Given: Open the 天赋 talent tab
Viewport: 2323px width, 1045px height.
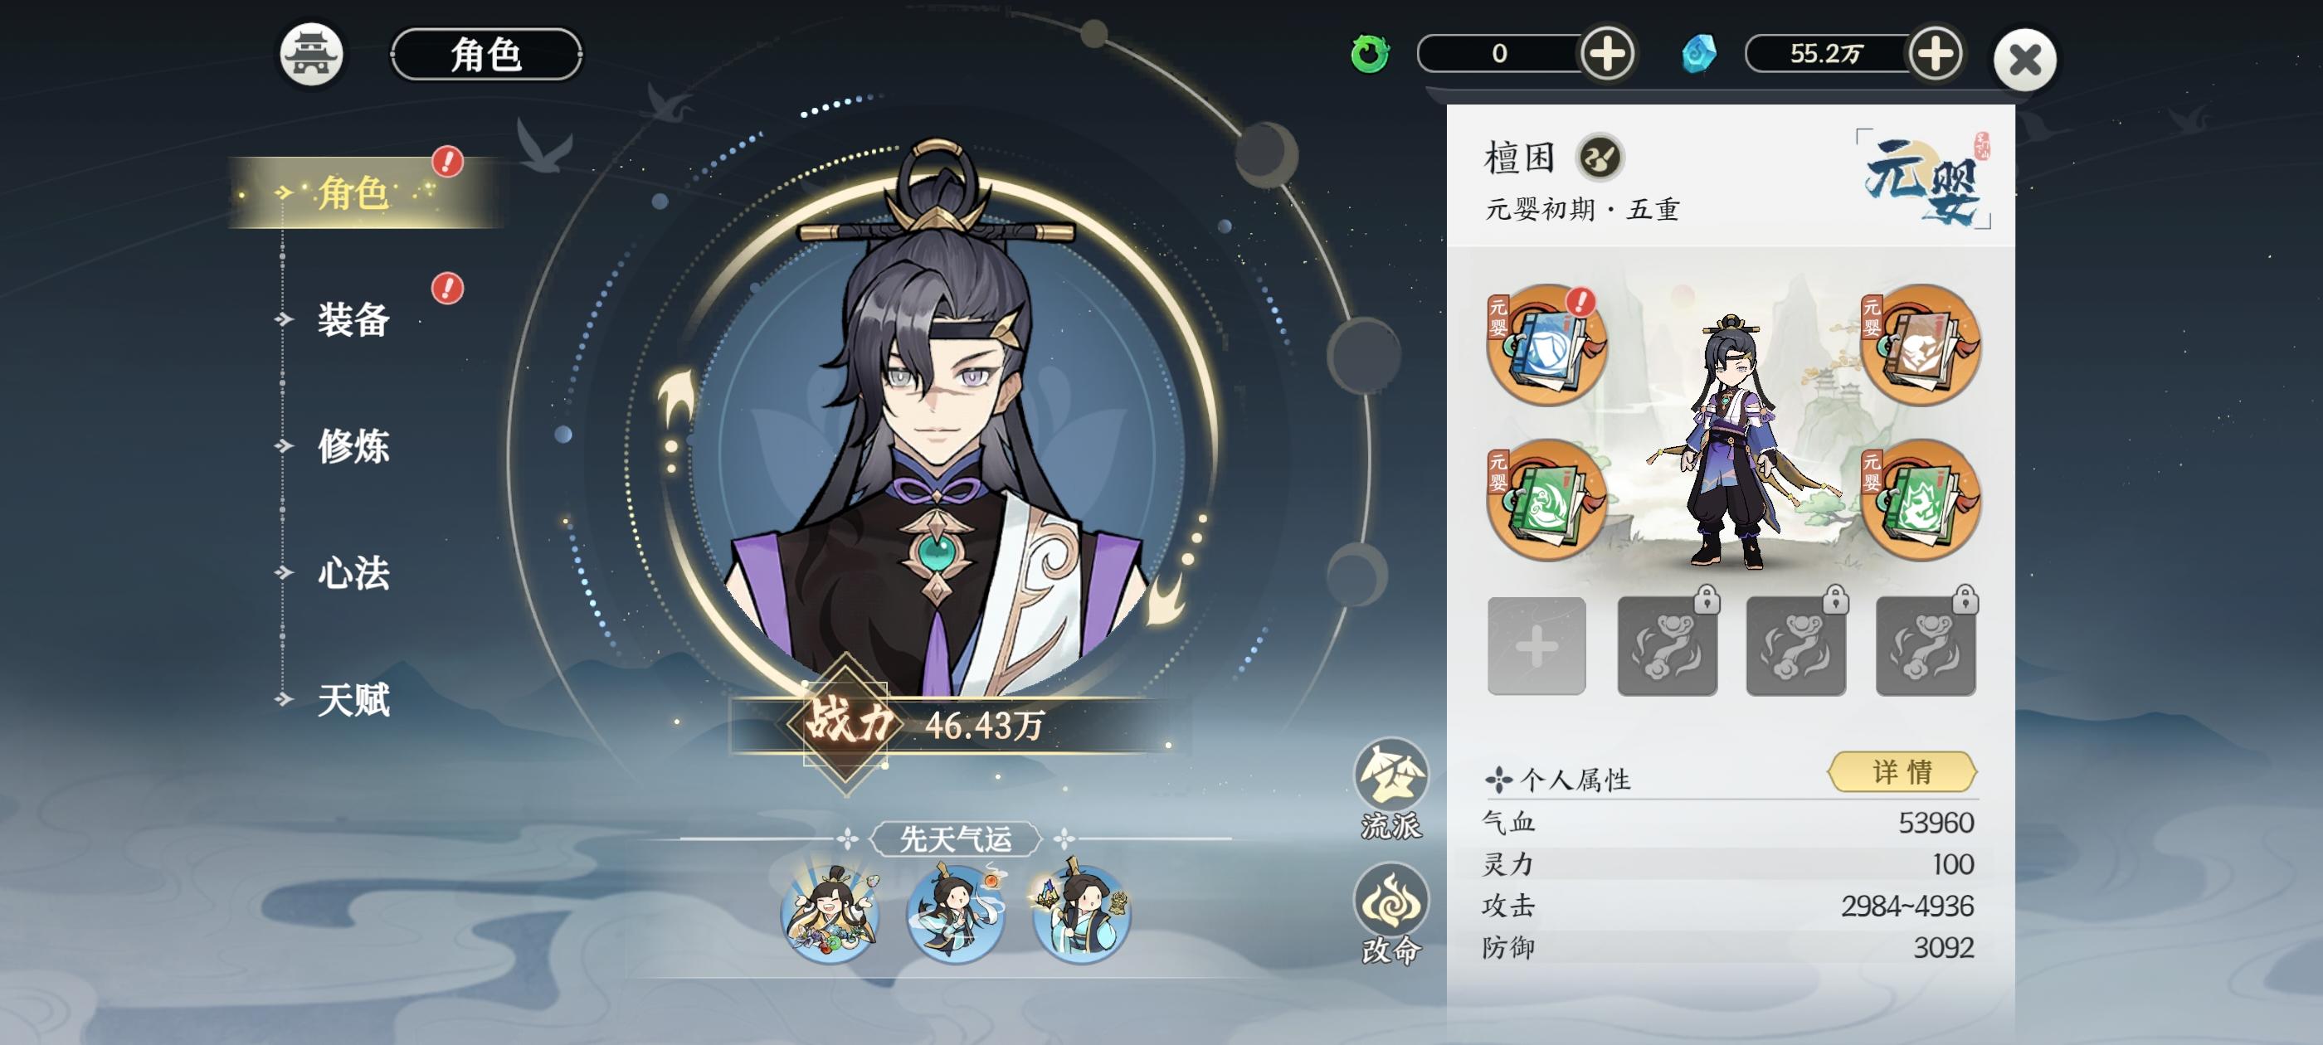Looking at the screenshot, I should click(353, 700).
